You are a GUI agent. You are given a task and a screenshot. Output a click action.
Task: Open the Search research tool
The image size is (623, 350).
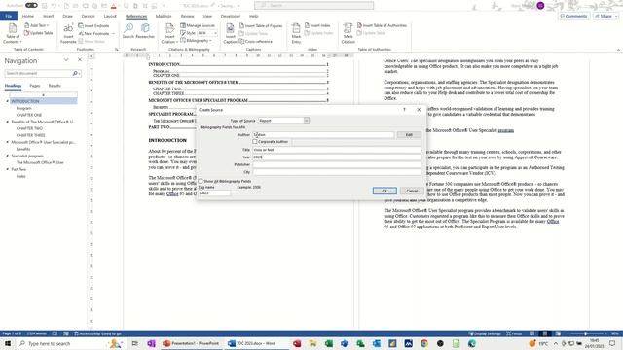tap(128, 30)
